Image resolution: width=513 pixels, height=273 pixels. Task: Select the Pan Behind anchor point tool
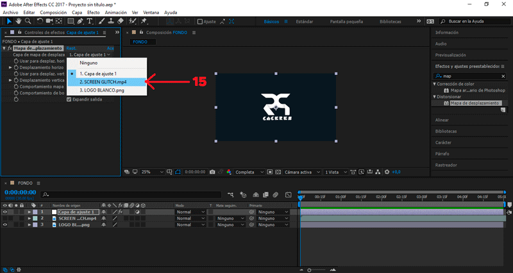pos(59,21)
